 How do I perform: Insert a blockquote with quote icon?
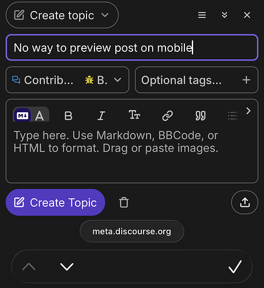coord(201,116)
